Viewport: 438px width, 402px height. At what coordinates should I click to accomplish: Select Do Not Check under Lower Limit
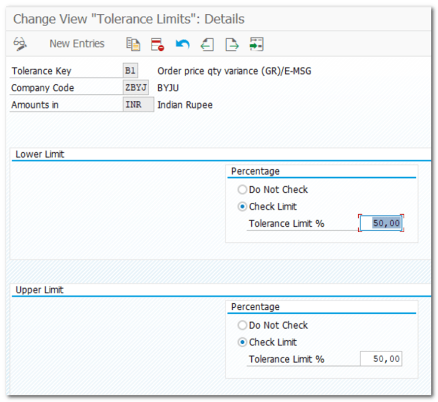point(242,189)
